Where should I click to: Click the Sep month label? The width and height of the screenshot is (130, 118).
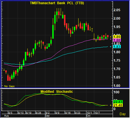(x=47, y=116)
